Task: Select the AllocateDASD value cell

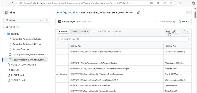Action: click(177, 69)
